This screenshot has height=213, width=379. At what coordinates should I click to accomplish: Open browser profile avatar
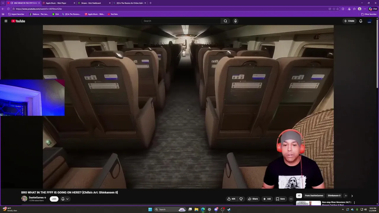point(359,9)
